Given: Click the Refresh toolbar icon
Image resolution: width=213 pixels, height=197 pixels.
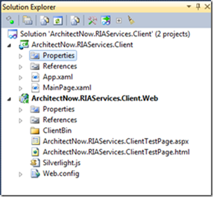Looking at the screenshot, I should pos(58,21).
